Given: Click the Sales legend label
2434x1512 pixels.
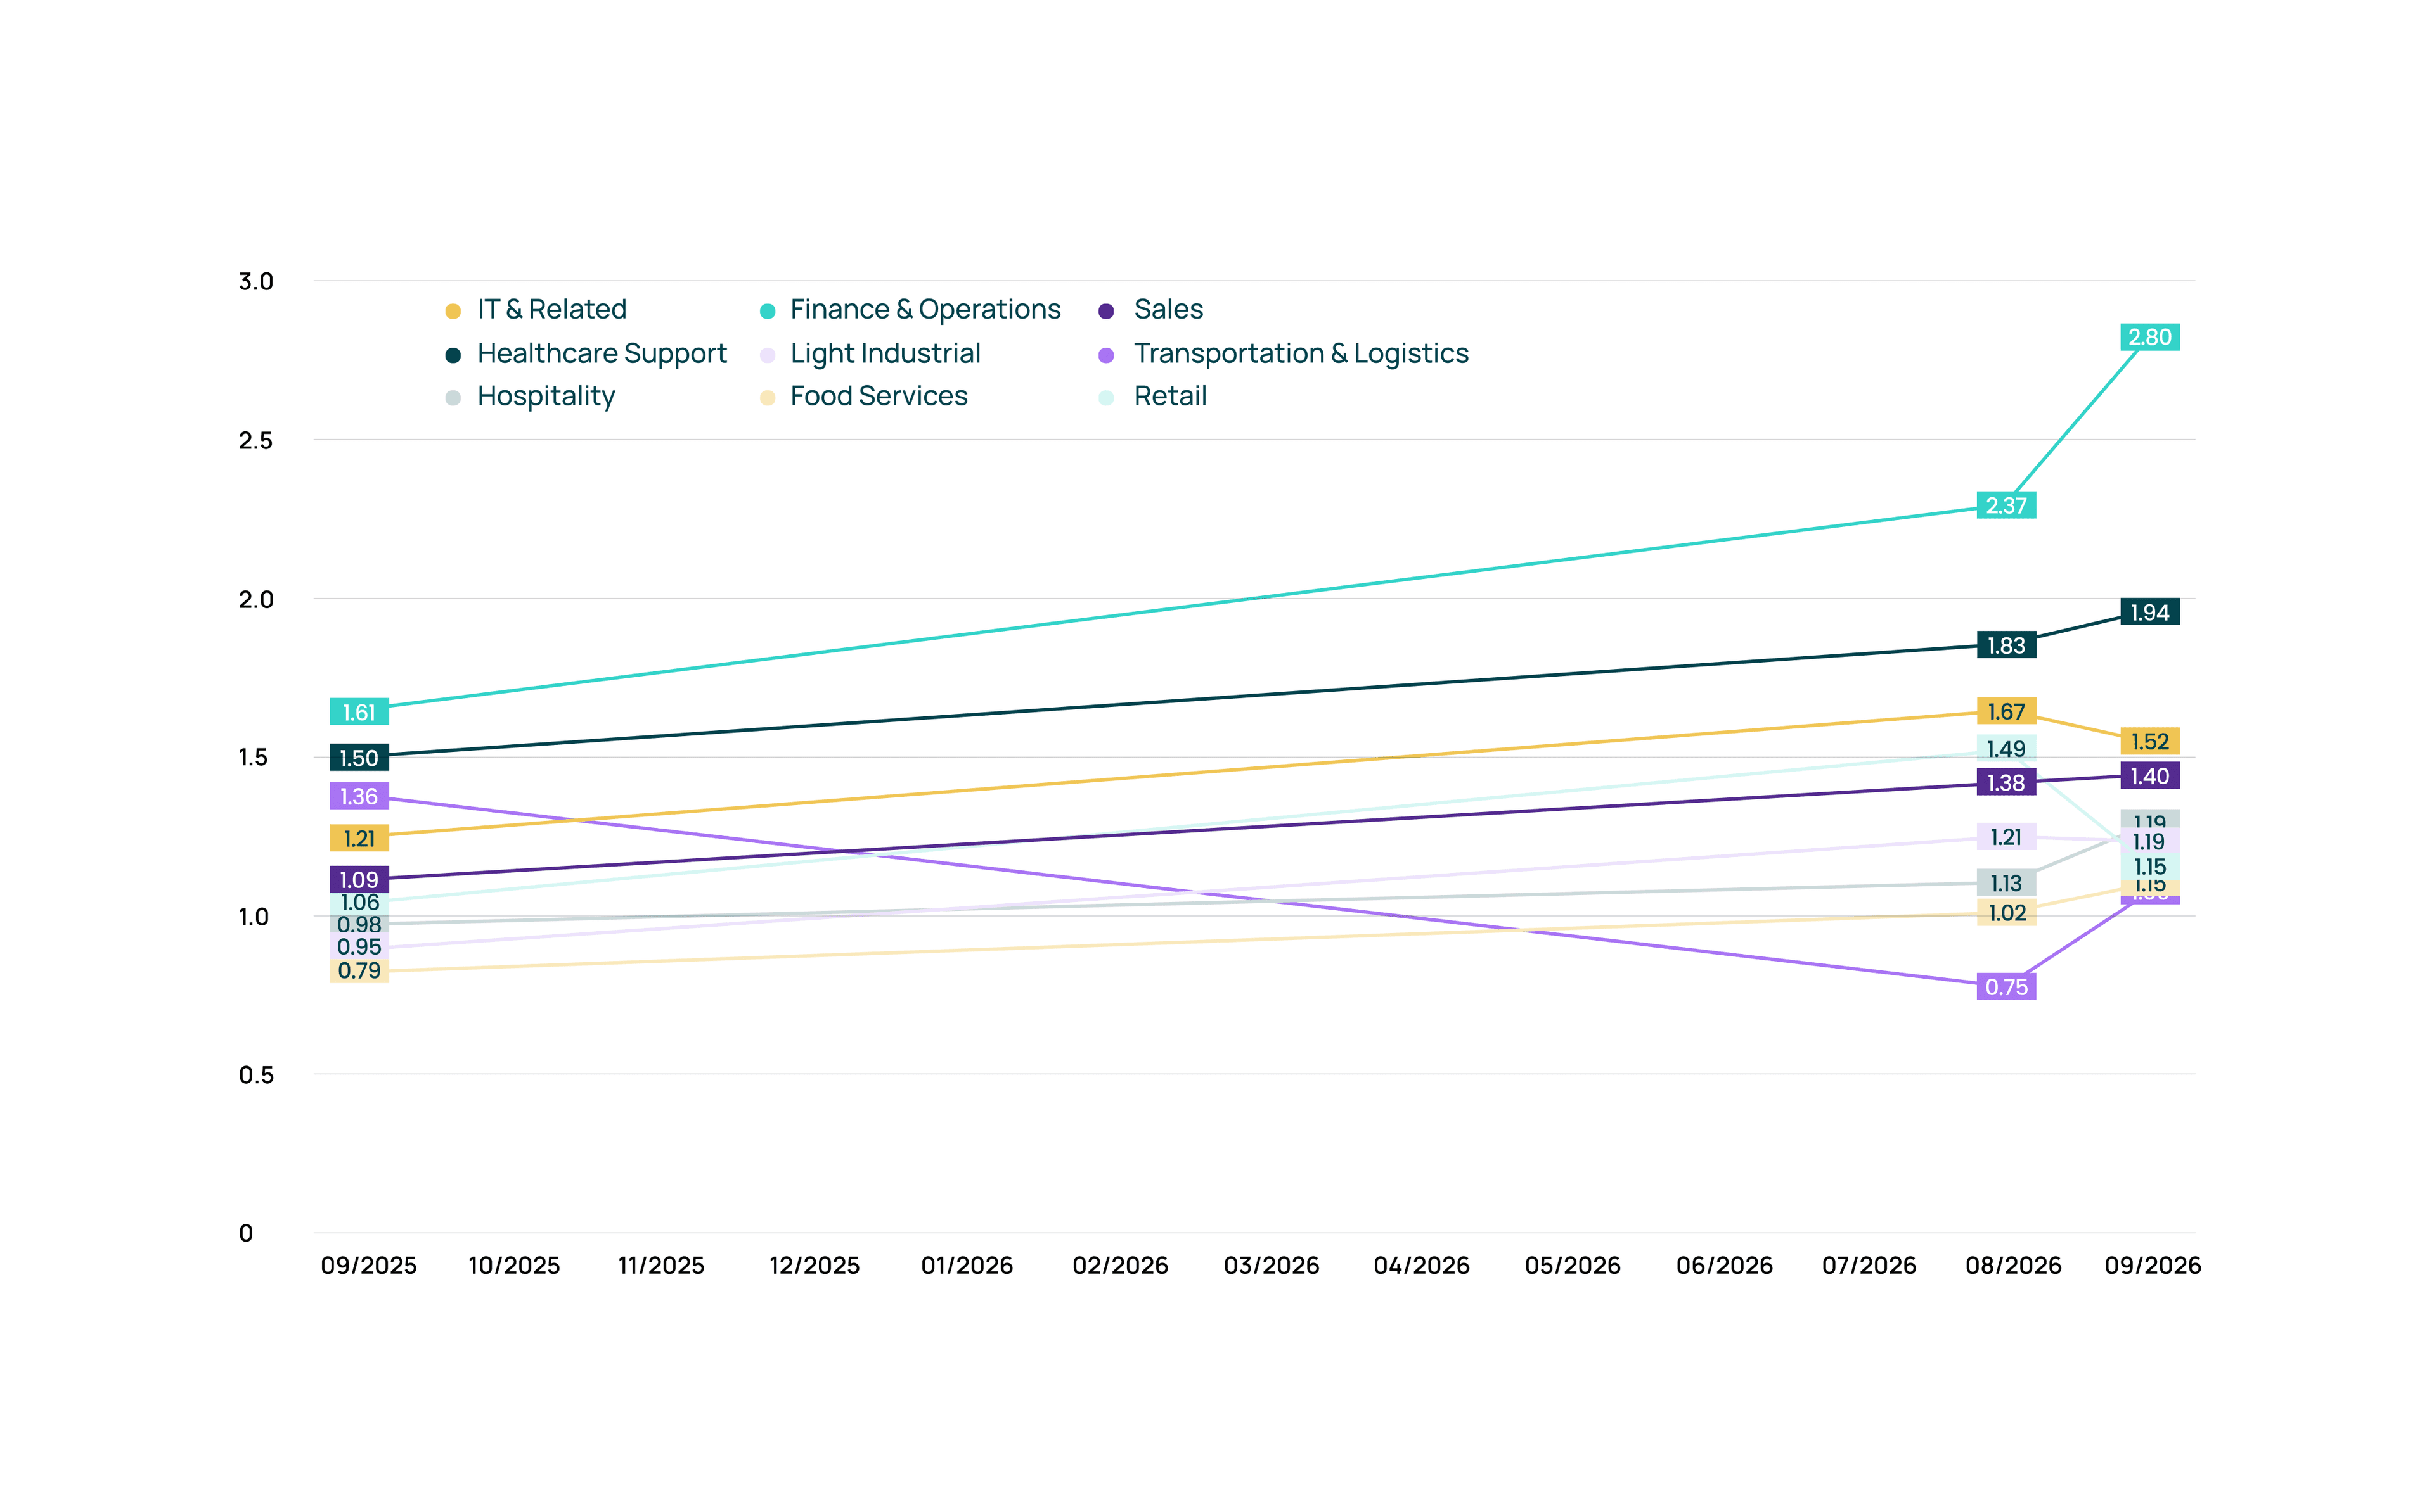Looking at the screenshot, I should click(x=1168, y=310).
